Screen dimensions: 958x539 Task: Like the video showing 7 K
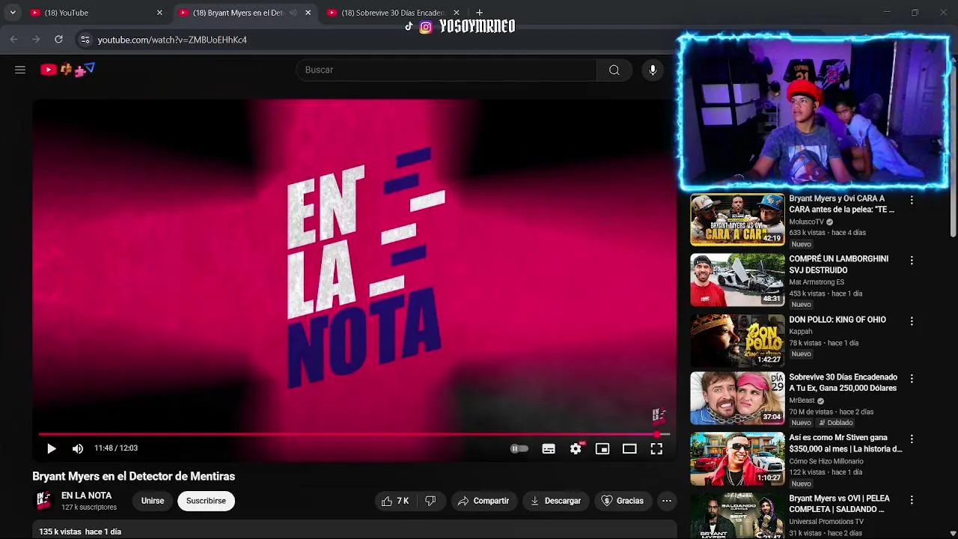pos(395,501)
